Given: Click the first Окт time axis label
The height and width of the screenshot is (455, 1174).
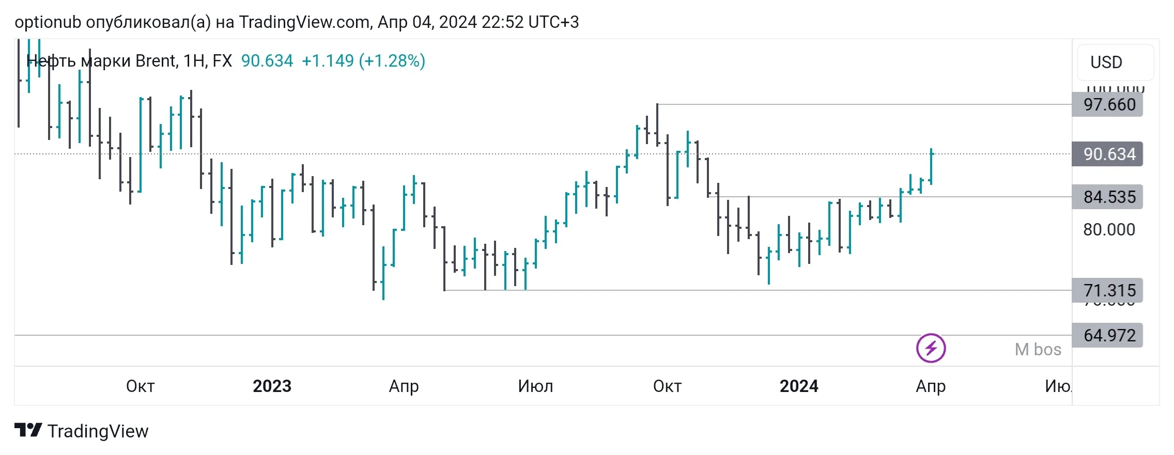Looking at the screenshot, I should coord(140,386).
